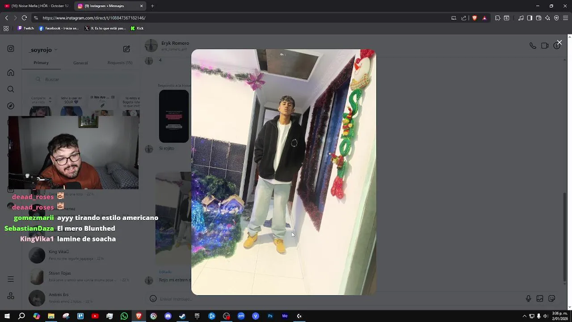The width and height of the screenshot is (572, 322).
Task: Open WhatsApp from the taskbar
Action: click(x=124, y=316)
